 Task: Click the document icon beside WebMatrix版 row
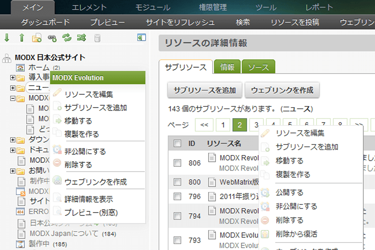click(212, 182)
